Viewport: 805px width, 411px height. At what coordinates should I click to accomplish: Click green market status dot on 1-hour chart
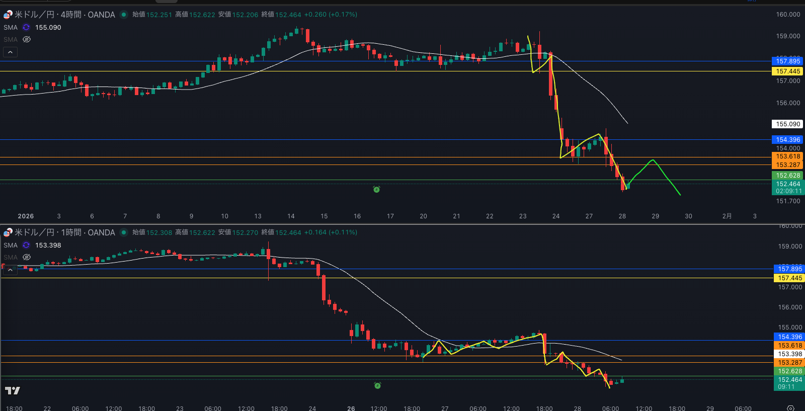[x=123, y=232]
